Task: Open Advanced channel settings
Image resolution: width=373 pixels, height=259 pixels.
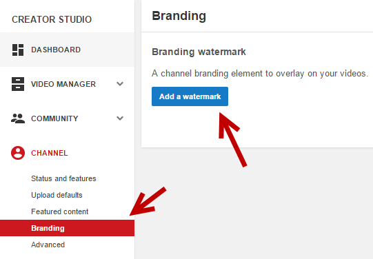Action: pos(48,245)
